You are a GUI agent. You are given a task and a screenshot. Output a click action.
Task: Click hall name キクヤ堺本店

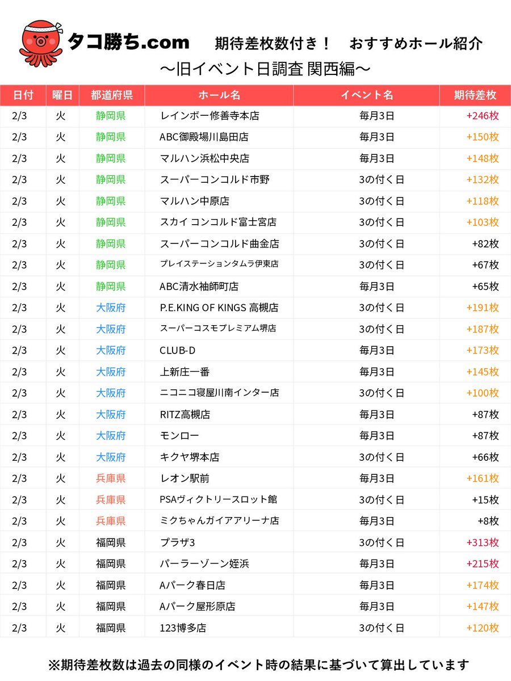coord(190,457)
